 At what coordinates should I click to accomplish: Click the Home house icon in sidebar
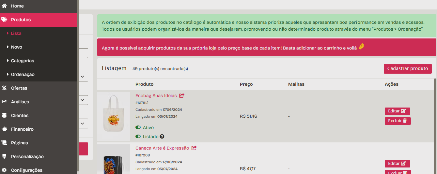4,6
